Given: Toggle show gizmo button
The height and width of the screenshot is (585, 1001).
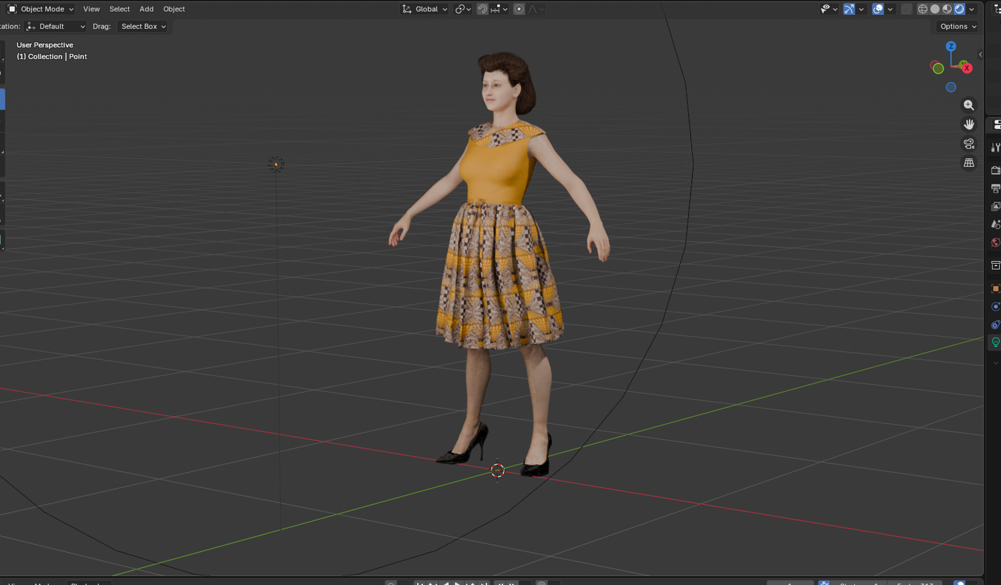Looking at the screenshot, I should [849, 9].
